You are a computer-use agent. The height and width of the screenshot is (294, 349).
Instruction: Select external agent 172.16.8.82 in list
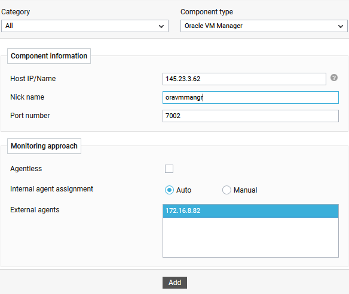(250, 211)
